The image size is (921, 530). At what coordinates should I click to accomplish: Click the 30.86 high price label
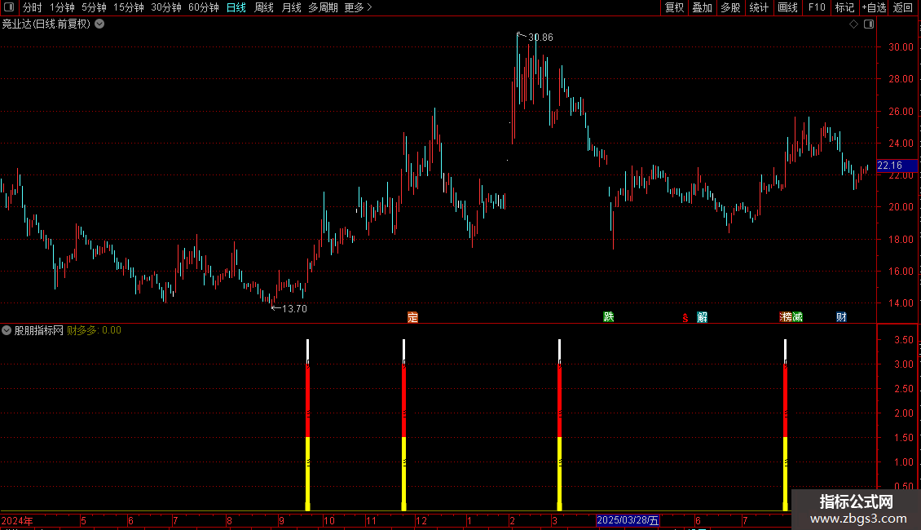pos(540,38)
